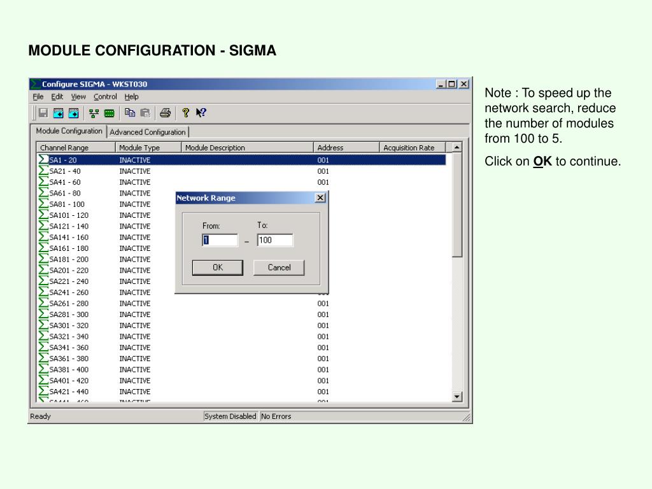
Task: Click the Acquisition Rate column header
Action: click(x=413, y=148)
